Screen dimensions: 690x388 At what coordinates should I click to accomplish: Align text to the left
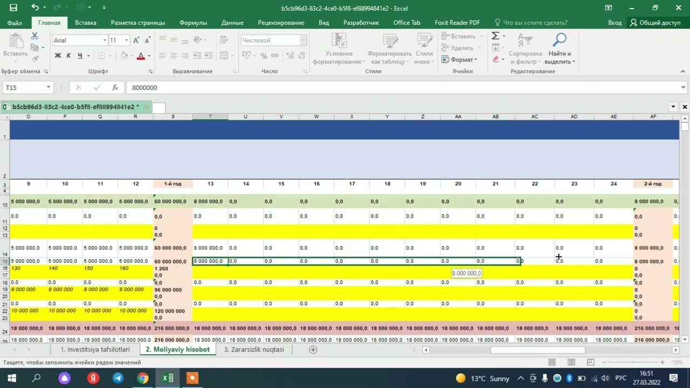tap(162, 56)
